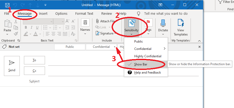Click Grow Font icon
234x108 pixels.
point(67,21)
